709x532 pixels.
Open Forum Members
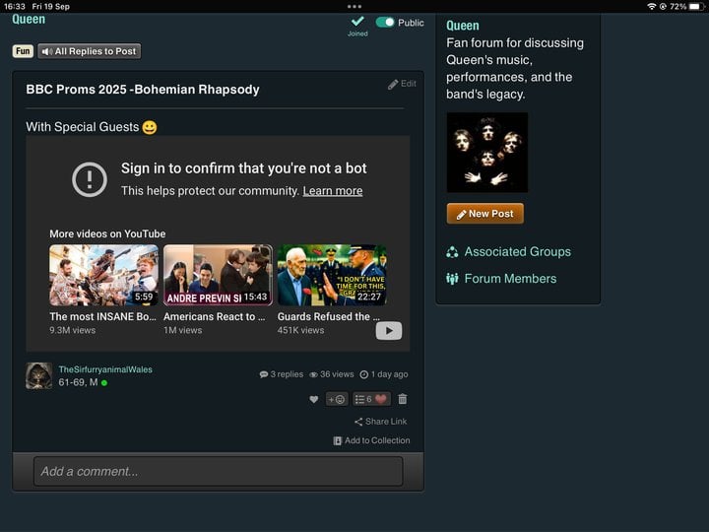(501, 279)
